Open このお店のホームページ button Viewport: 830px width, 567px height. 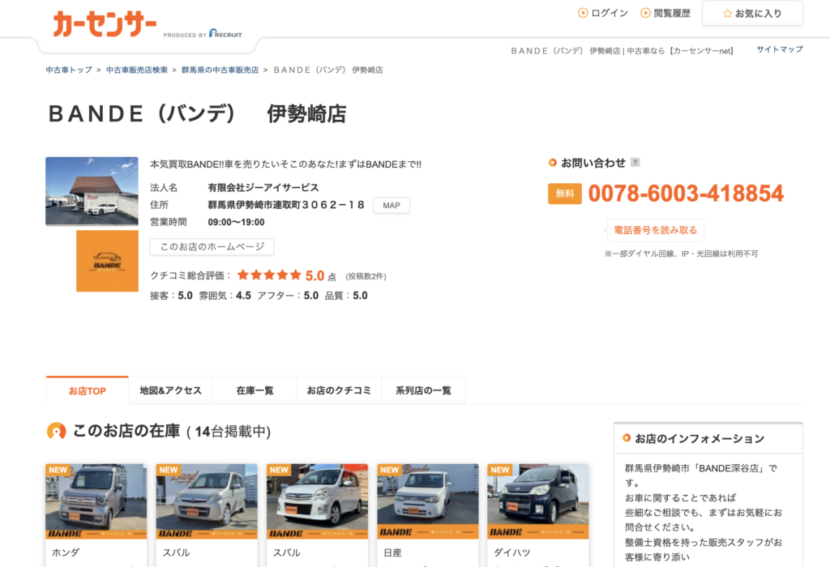[x=212, y=247]
